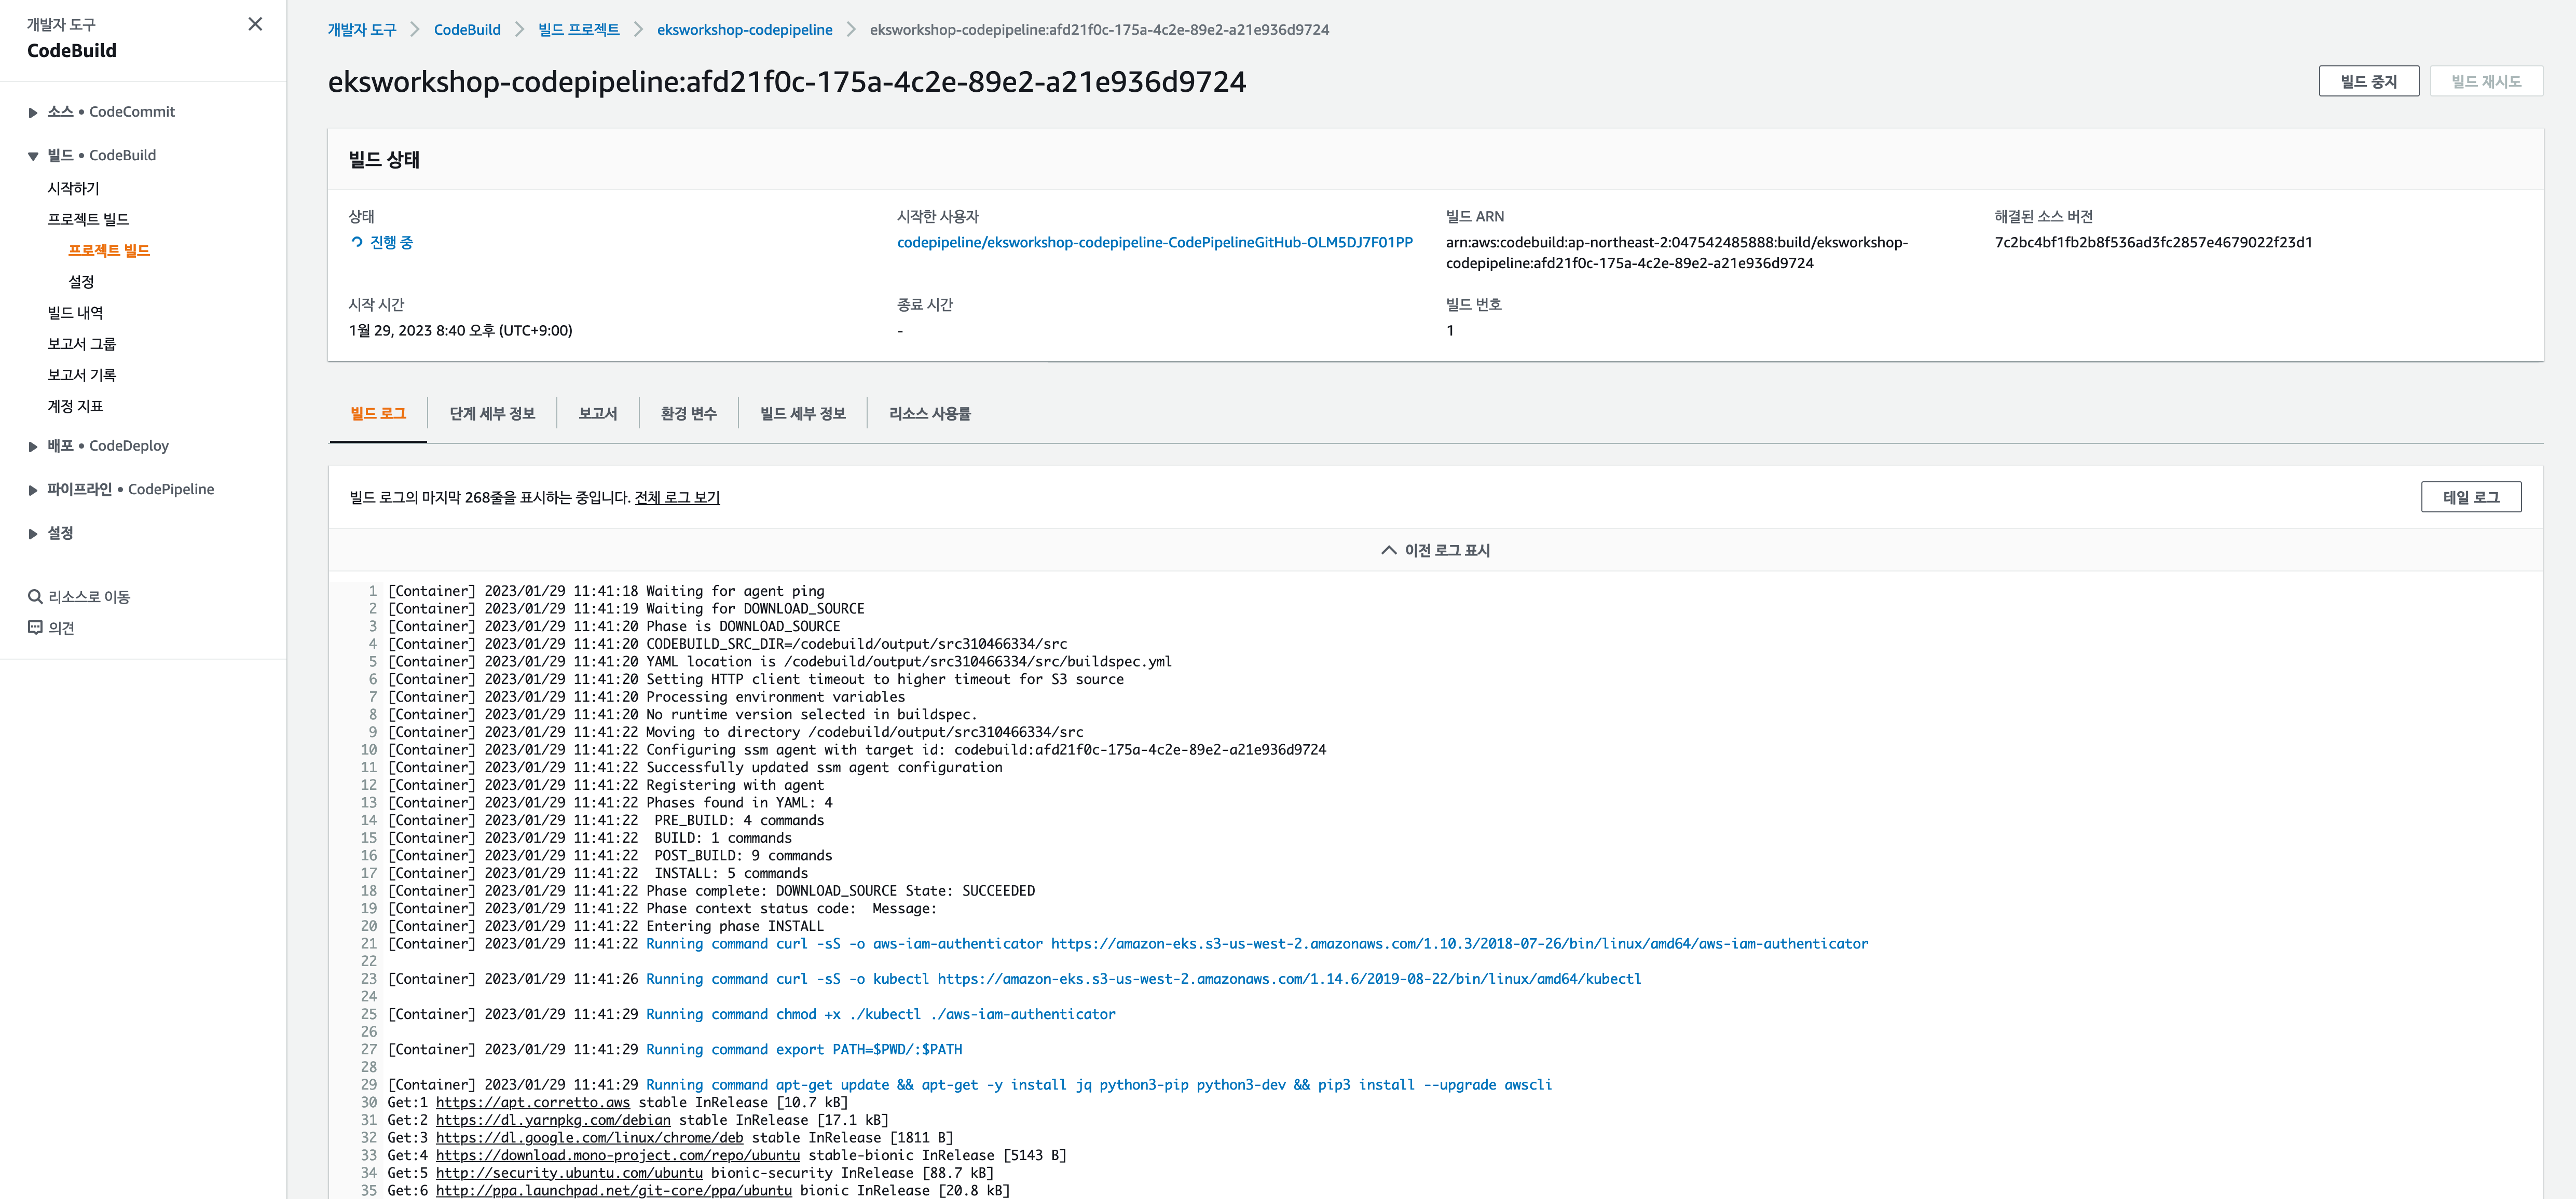Click log line 'Waiting for agent ping'
The height and width of the screenshot is (1199, 2576).
point(606,592)
